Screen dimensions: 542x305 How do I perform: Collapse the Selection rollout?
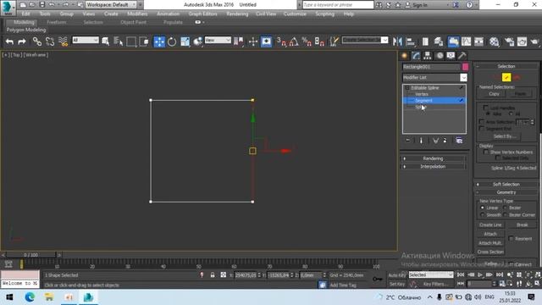click(x=506, y=66)
